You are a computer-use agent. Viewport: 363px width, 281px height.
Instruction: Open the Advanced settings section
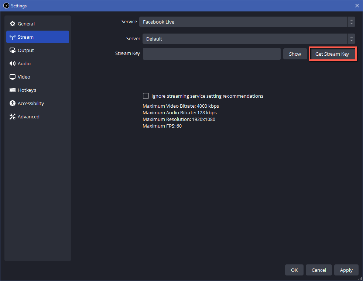point(38,117)
